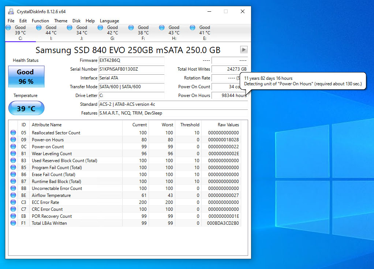Click status orb for Airflow Temperature row
374x269 pixels.
coord(14,195)
